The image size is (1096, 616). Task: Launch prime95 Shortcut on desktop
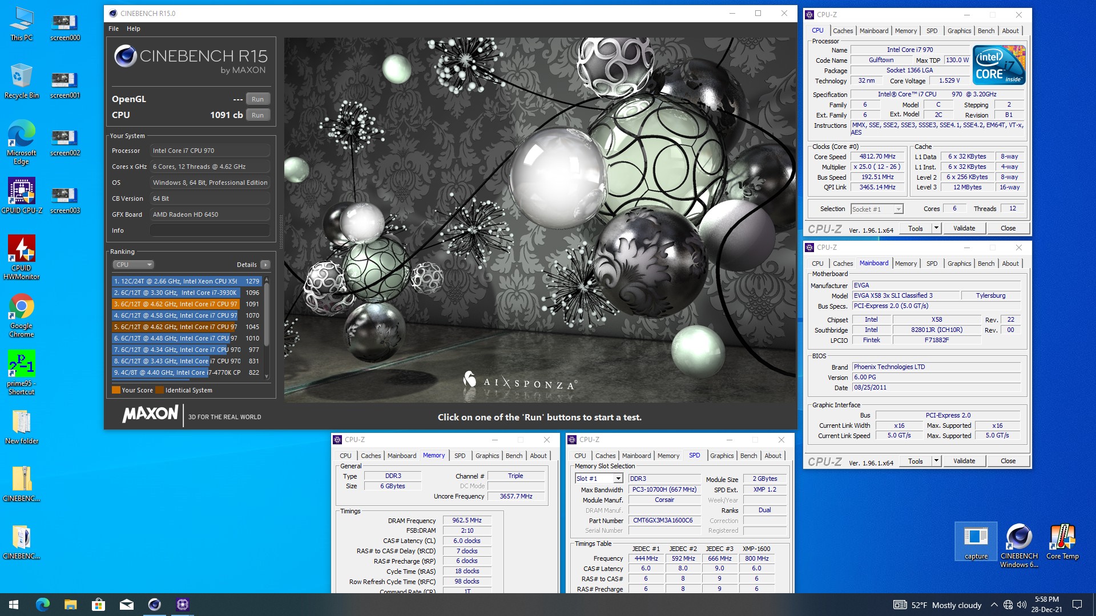22,372
